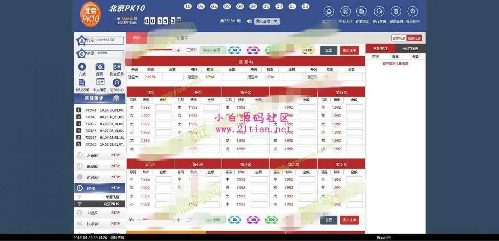
Task: Open the 会员中心 member center icon
Action: (x=117, y=83)
